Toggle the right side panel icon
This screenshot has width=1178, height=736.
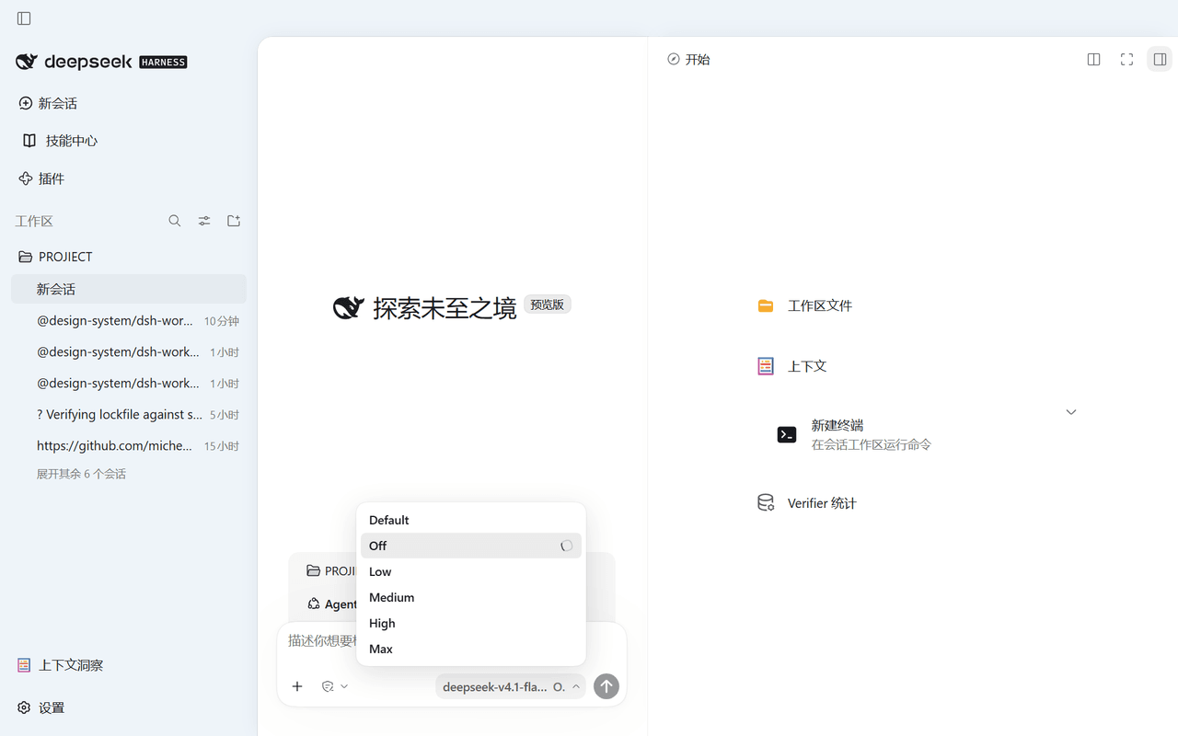point(1160,60)
